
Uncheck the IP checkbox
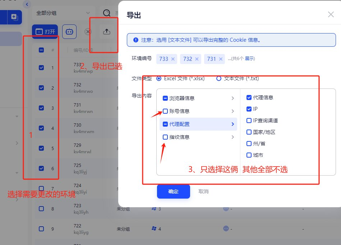pos(249,109)
